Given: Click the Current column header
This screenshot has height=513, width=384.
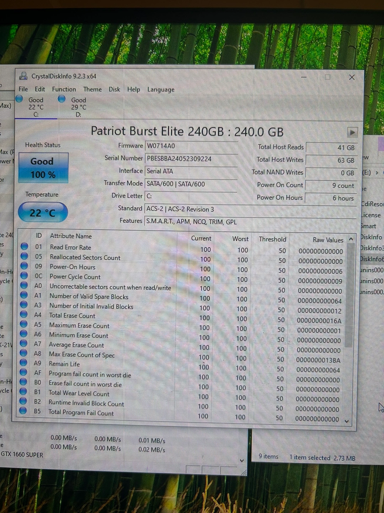Looking at the screenshot, I should 201,238.
